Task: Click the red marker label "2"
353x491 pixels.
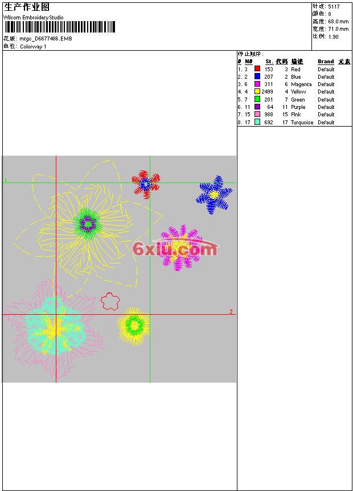Action: 231,311
